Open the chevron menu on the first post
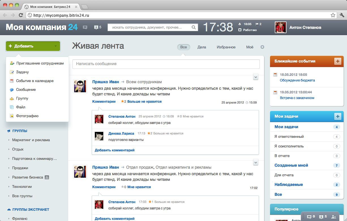 coord(255,77)
